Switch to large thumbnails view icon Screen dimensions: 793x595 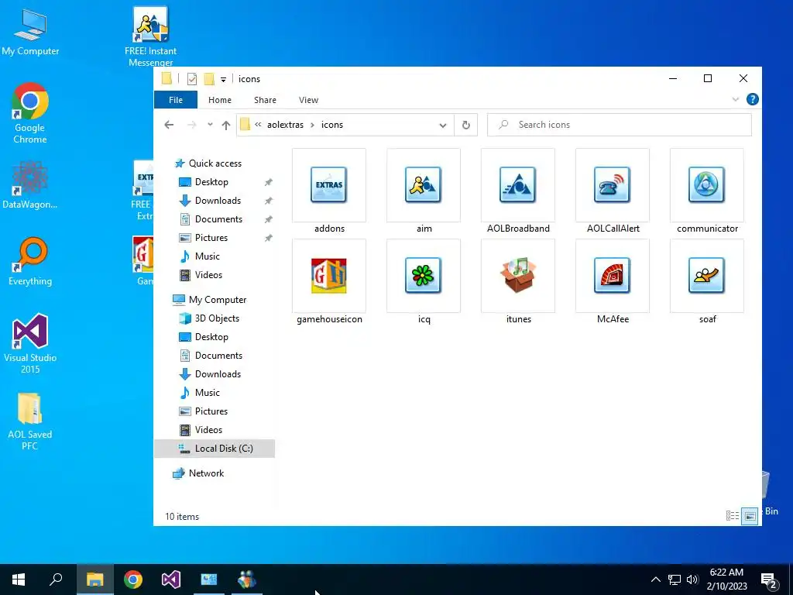(750, 516)
